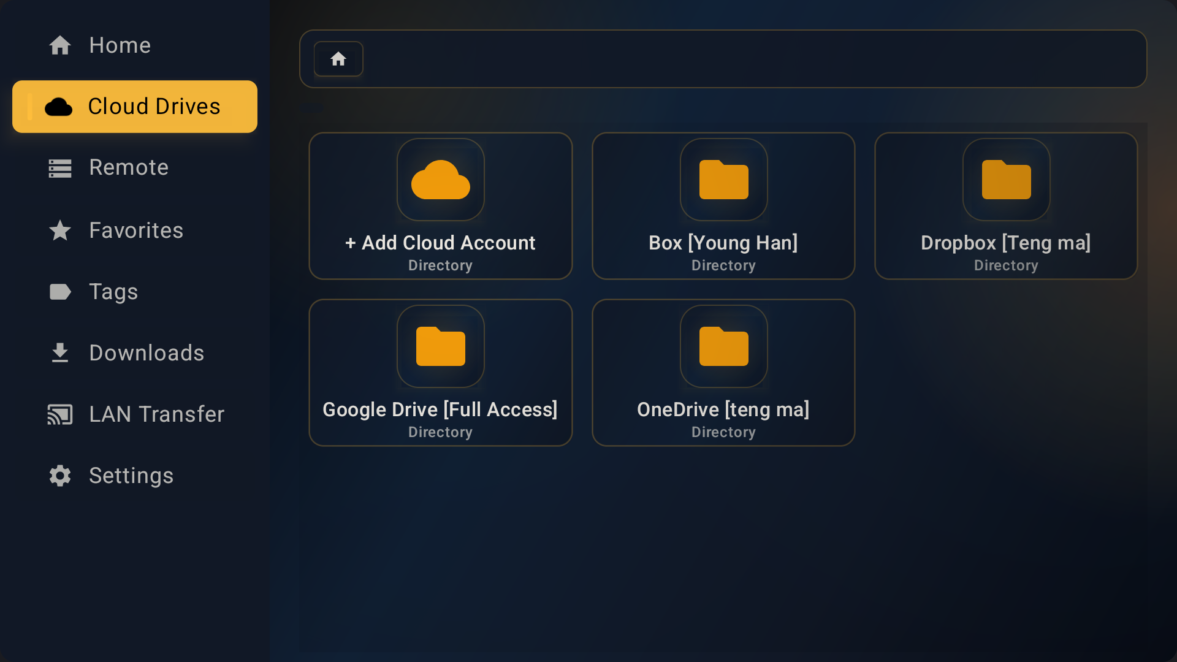Click the home breadcrumb icon in path bar
This screenshot has height=662, width=1177.
(338, 59)
